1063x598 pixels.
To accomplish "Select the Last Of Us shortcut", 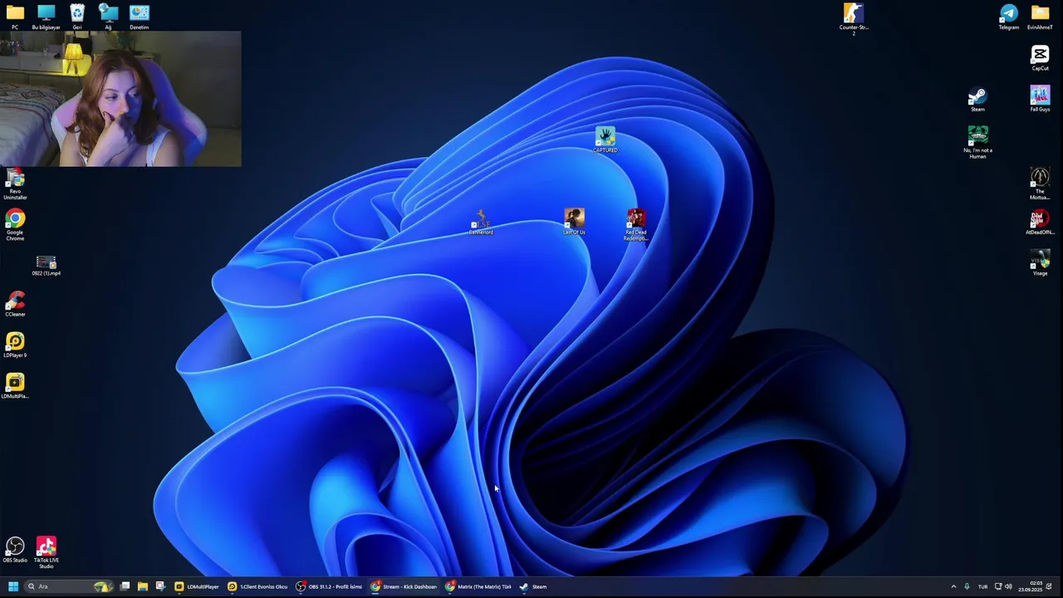I will coord(574,223).
